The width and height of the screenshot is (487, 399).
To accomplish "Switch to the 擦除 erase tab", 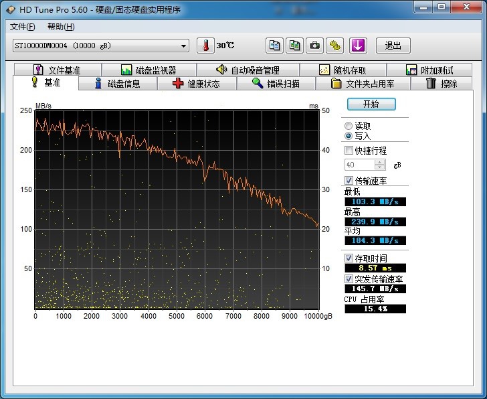I will (442, 84).
